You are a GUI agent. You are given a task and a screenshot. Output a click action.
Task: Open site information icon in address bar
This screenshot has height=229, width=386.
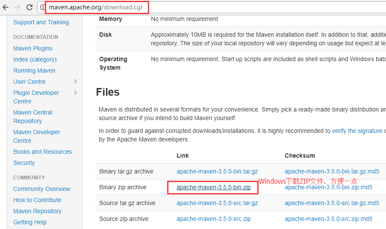pos(43,7)
